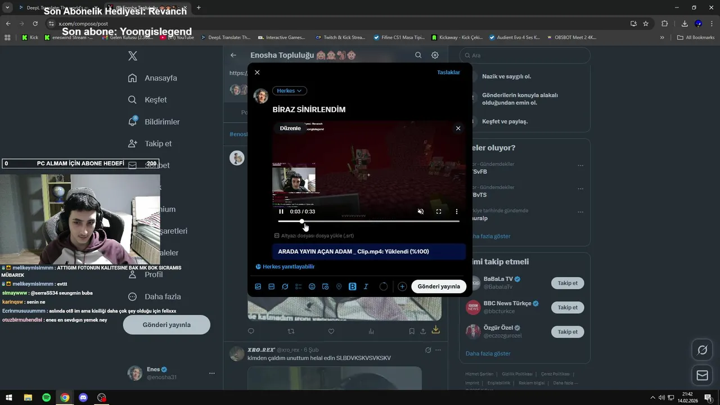Go back from Enosha Topluluğu page
The image size is (720, 405).
click(x=233, y=55)
